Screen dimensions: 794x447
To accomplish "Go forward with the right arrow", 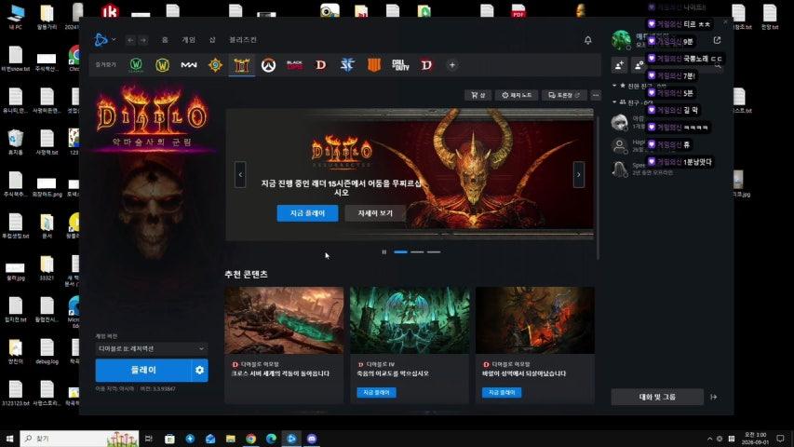I will [143, 40].
